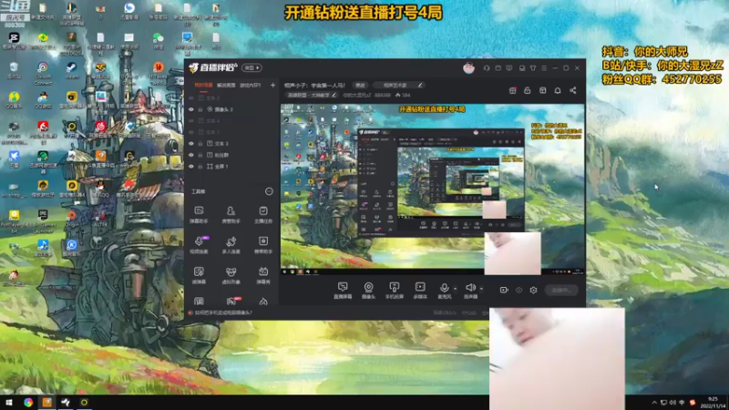
Task: Click the unlock padlock icon above preview
Action: point(528,90)
